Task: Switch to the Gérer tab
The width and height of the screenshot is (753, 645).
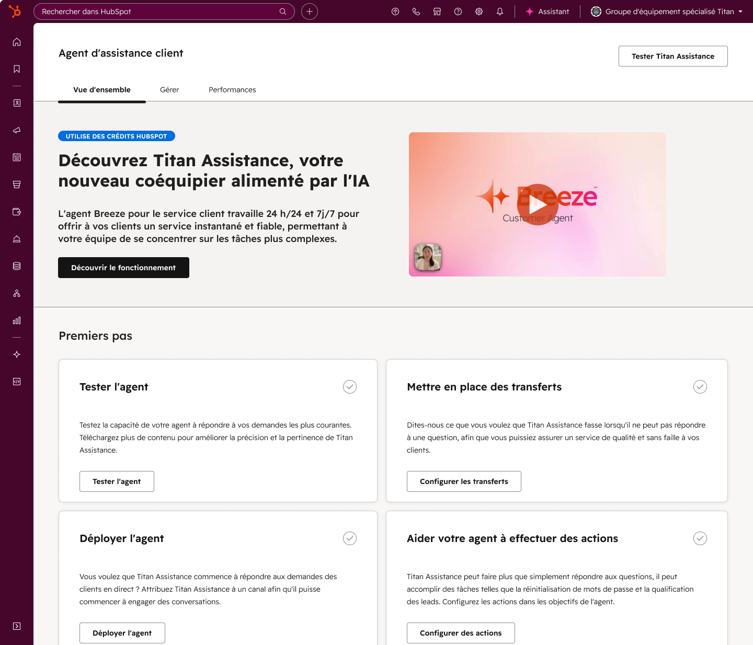Action: (169, 90)
